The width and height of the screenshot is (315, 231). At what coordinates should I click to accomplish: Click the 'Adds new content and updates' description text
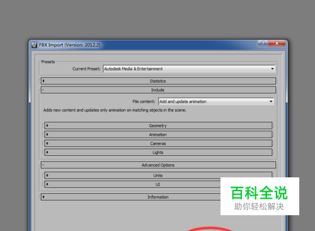[x=115, y=110]
